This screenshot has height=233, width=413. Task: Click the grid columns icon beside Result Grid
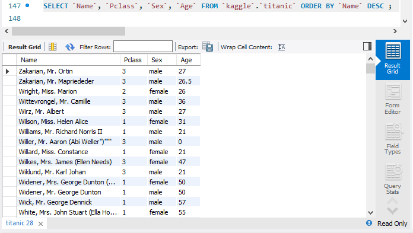click(x=53, y=47)
